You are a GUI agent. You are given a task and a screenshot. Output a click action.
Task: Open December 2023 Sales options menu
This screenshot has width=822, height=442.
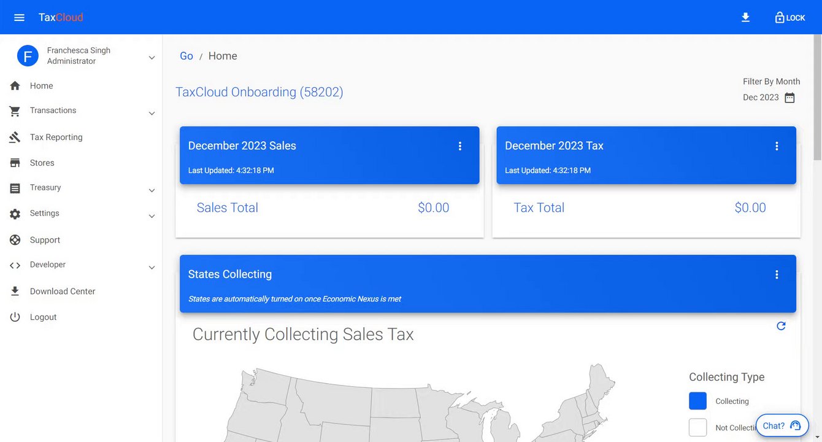(460, 146)
